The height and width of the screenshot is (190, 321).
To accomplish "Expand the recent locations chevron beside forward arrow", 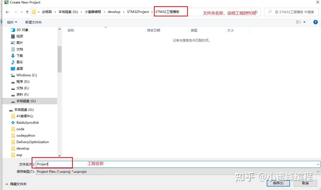I will [22, 12].
